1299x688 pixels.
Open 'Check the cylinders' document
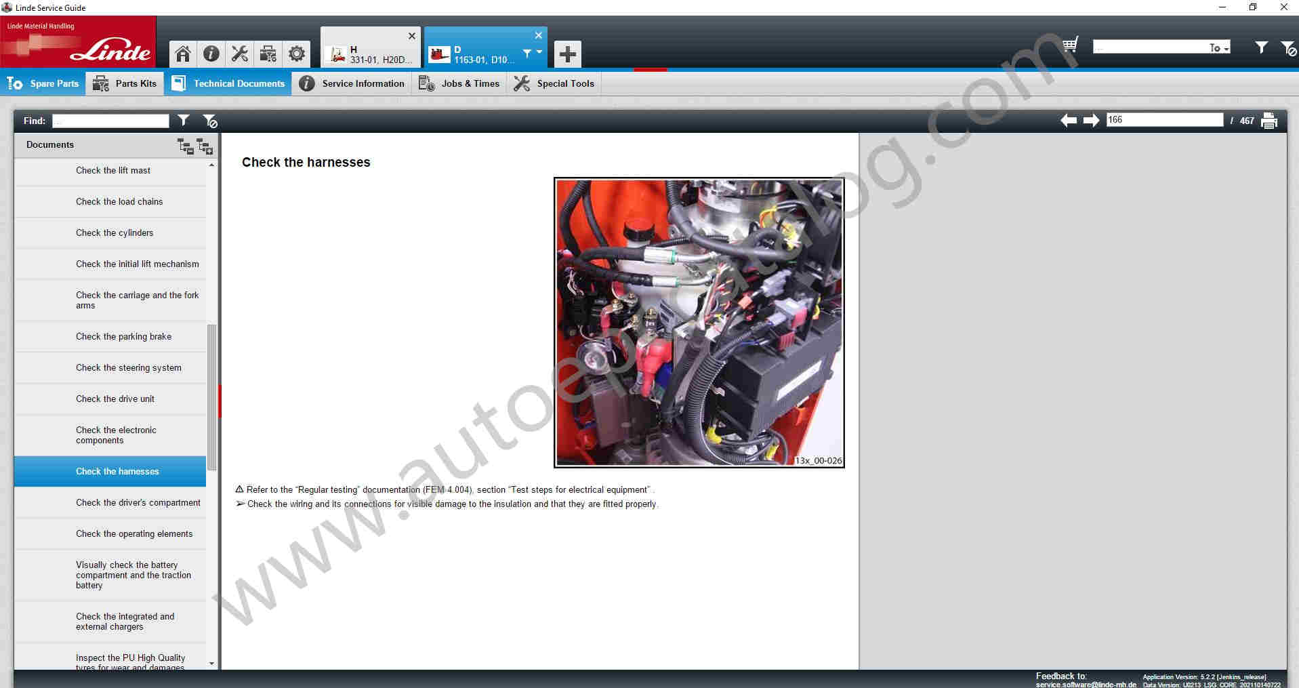pyautogui.click(x=110, y=232)
